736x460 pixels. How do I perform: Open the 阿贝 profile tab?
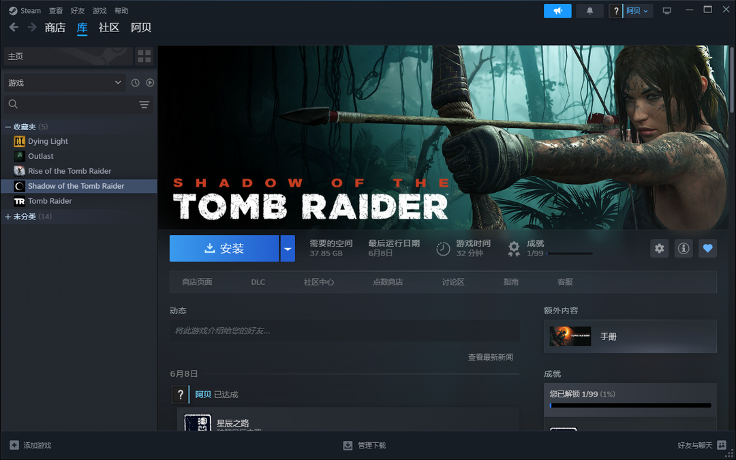(x=141, y=28)
